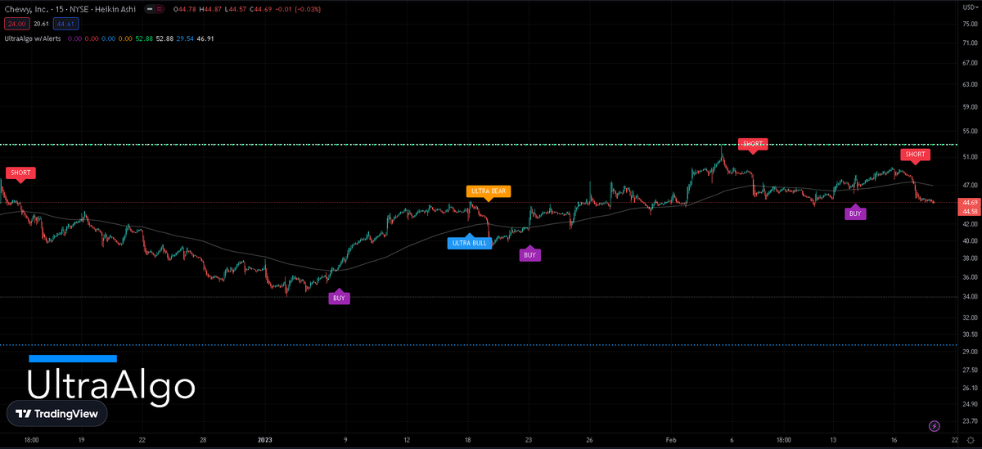Click the 29.00 price axis label
Image resolution: width=982 pixels, height=449 pixels.
(x=969, y=352)
